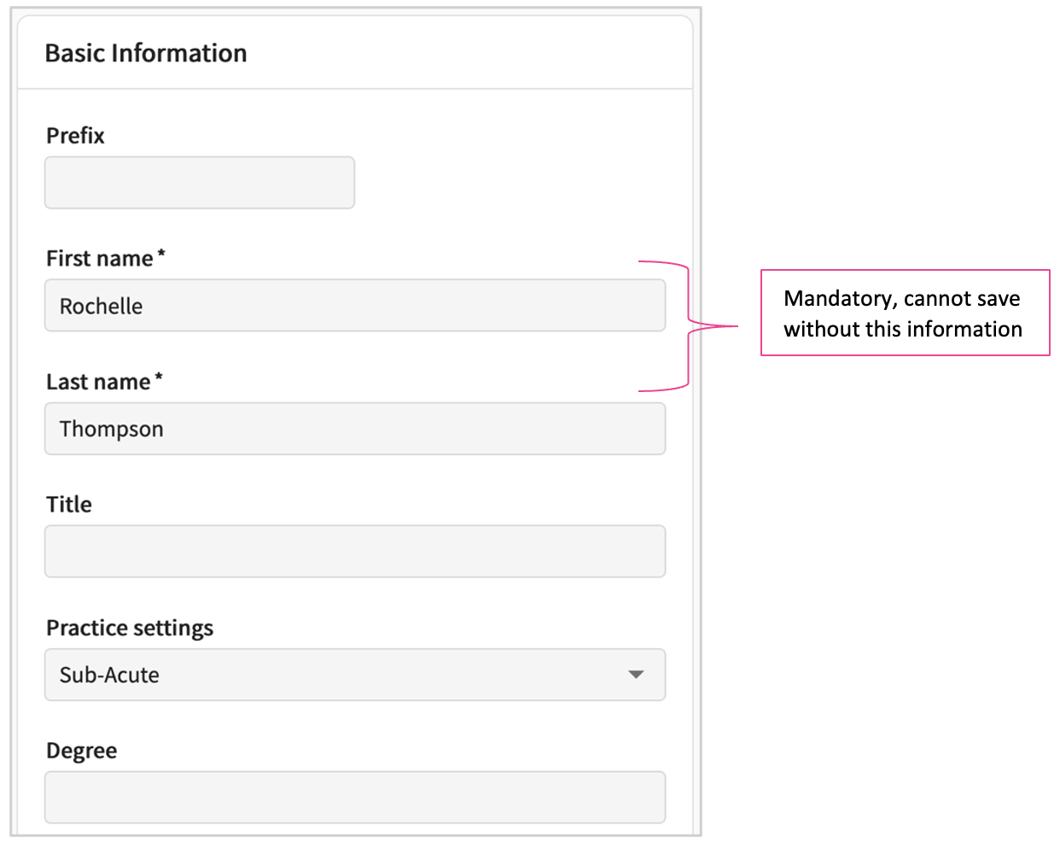Click the Basic Information section header
Image resolution: width=1060 pixels, height=849 pixels.
(146, 53)
